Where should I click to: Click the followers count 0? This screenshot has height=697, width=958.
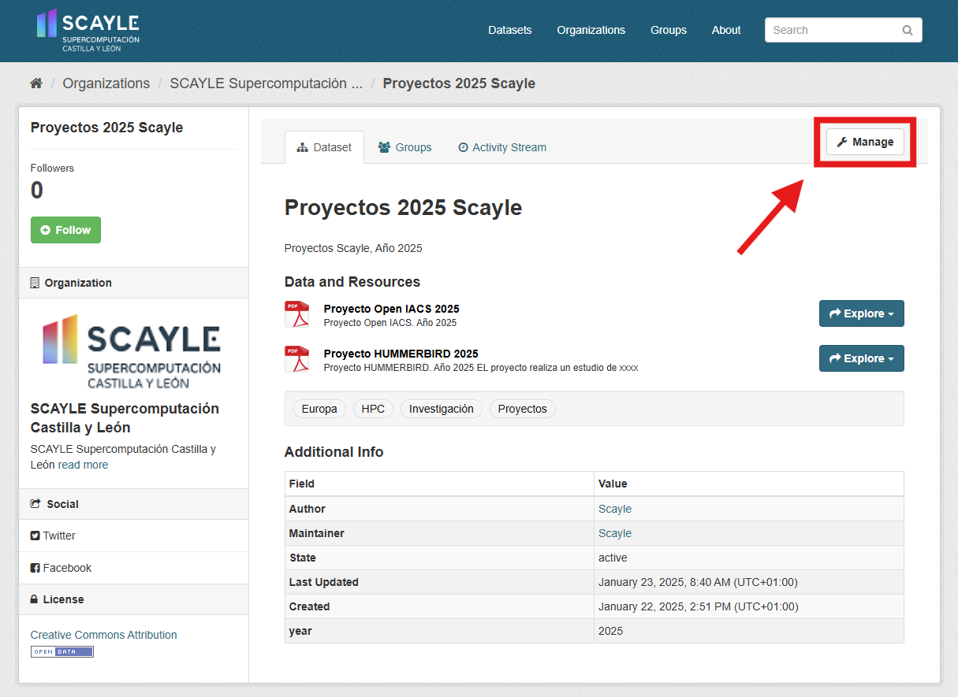37,191
